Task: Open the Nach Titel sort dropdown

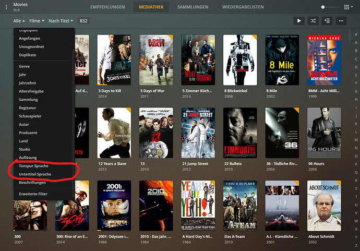Action: [x=61, y=21]
